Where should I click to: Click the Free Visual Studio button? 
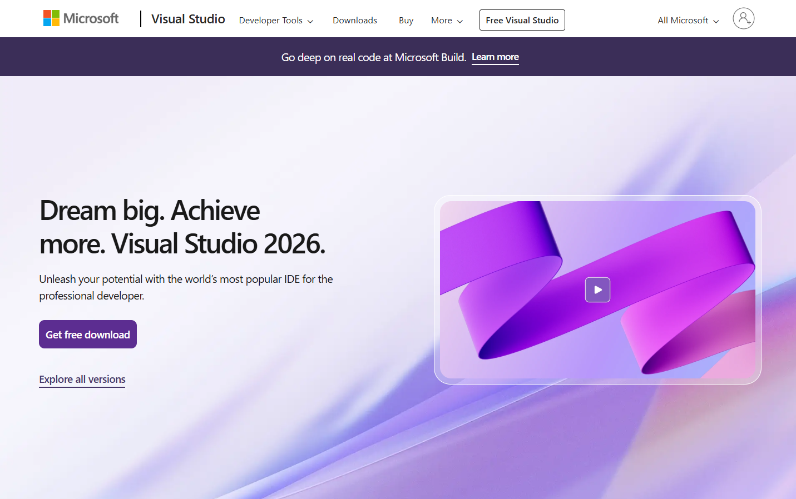522,20
